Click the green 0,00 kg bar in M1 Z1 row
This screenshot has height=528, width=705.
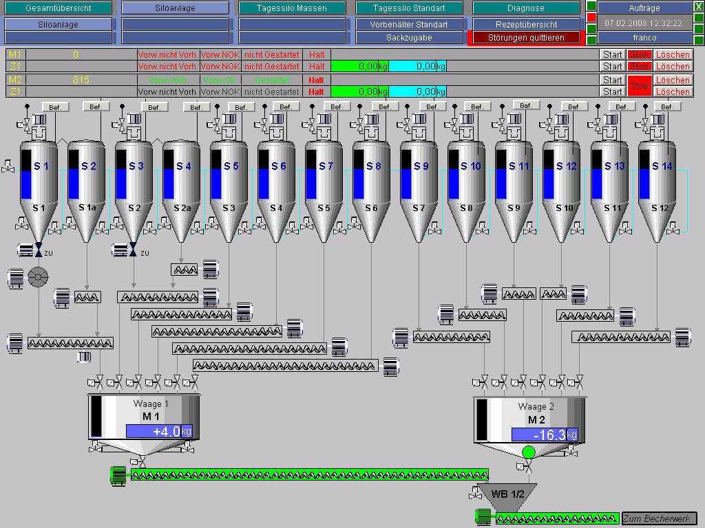tap(359, 67)
